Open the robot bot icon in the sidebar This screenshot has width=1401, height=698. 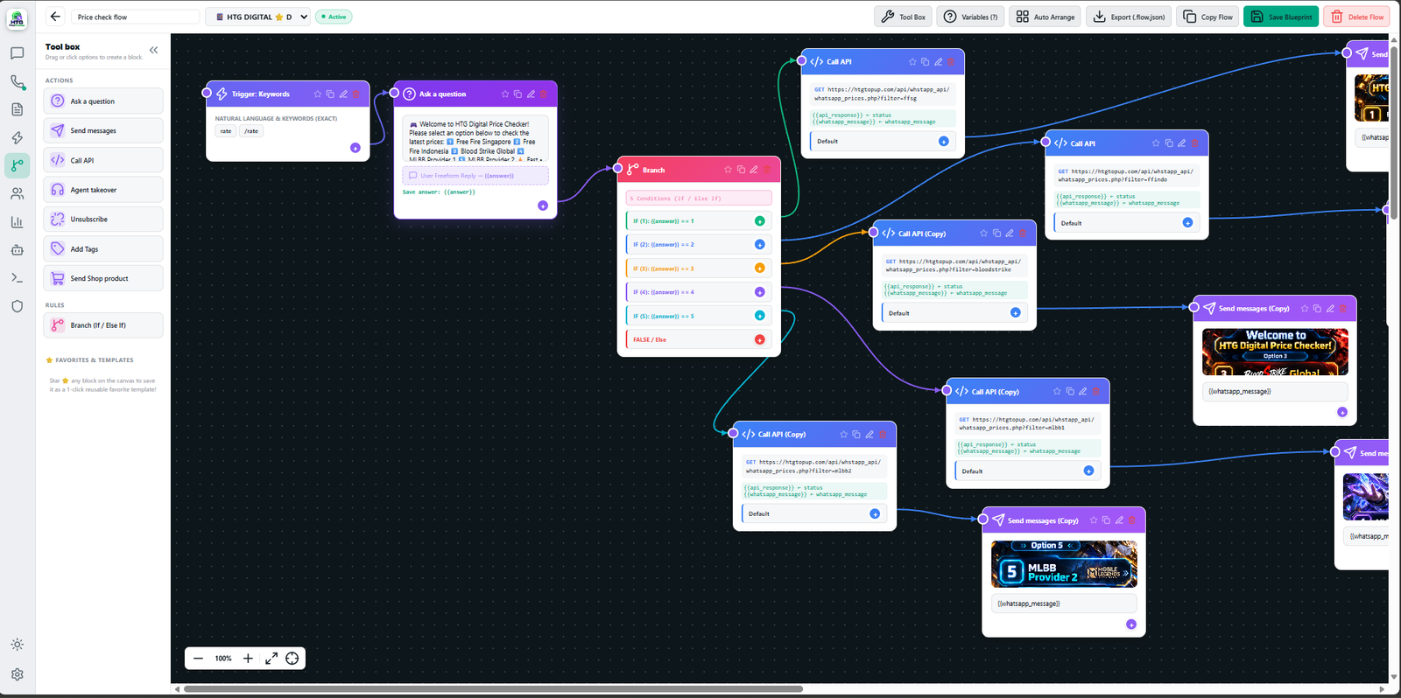[x=17, y=250]
